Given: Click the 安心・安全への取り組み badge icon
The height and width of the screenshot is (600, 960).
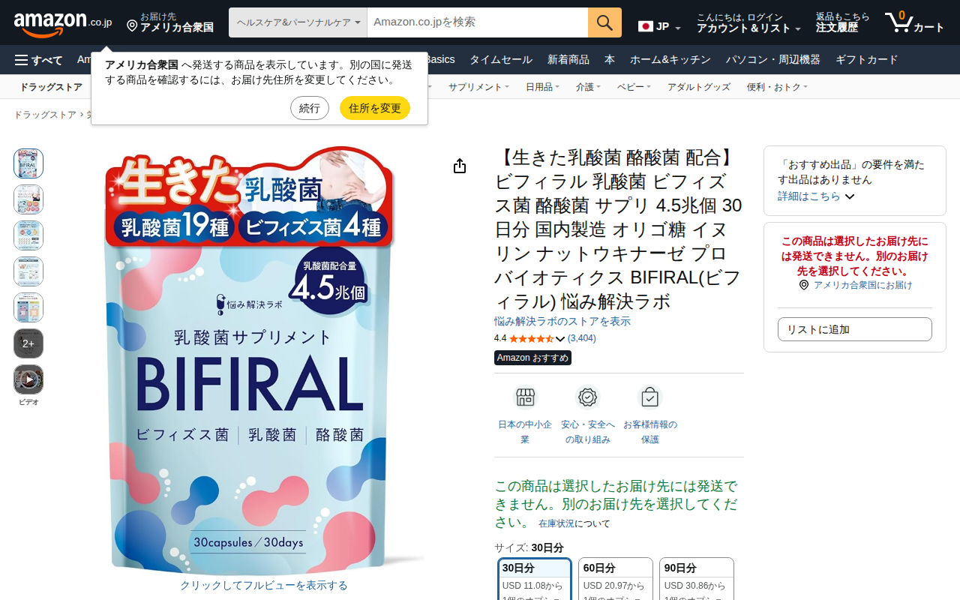Looking at the screenshot, I should pos(588,397).
